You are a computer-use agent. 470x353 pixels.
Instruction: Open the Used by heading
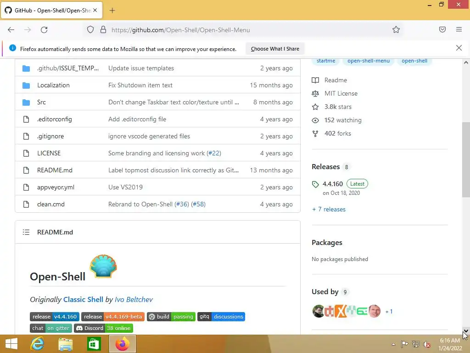pos(325,292)
